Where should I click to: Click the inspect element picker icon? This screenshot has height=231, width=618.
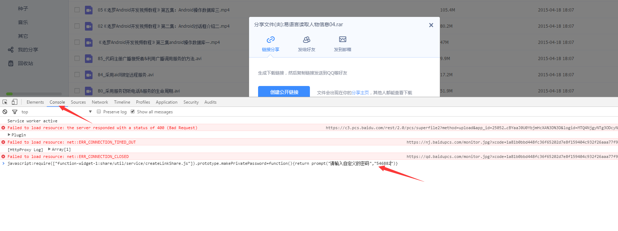pos(5,102)
